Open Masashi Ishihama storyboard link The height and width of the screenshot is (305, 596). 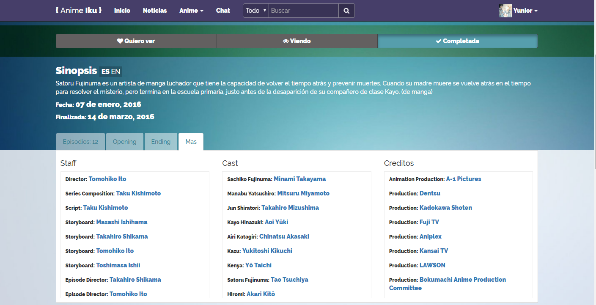point(122,222)
